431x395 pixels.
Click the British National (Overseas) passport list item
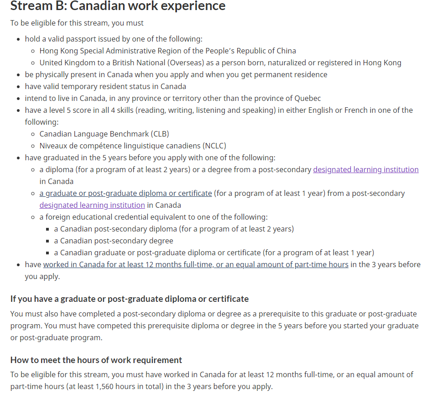click(x=220, y=63)
